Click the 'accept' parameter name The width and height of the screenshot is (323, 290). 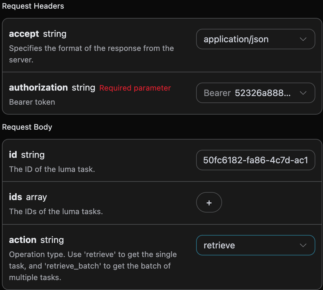coord(24,34)
